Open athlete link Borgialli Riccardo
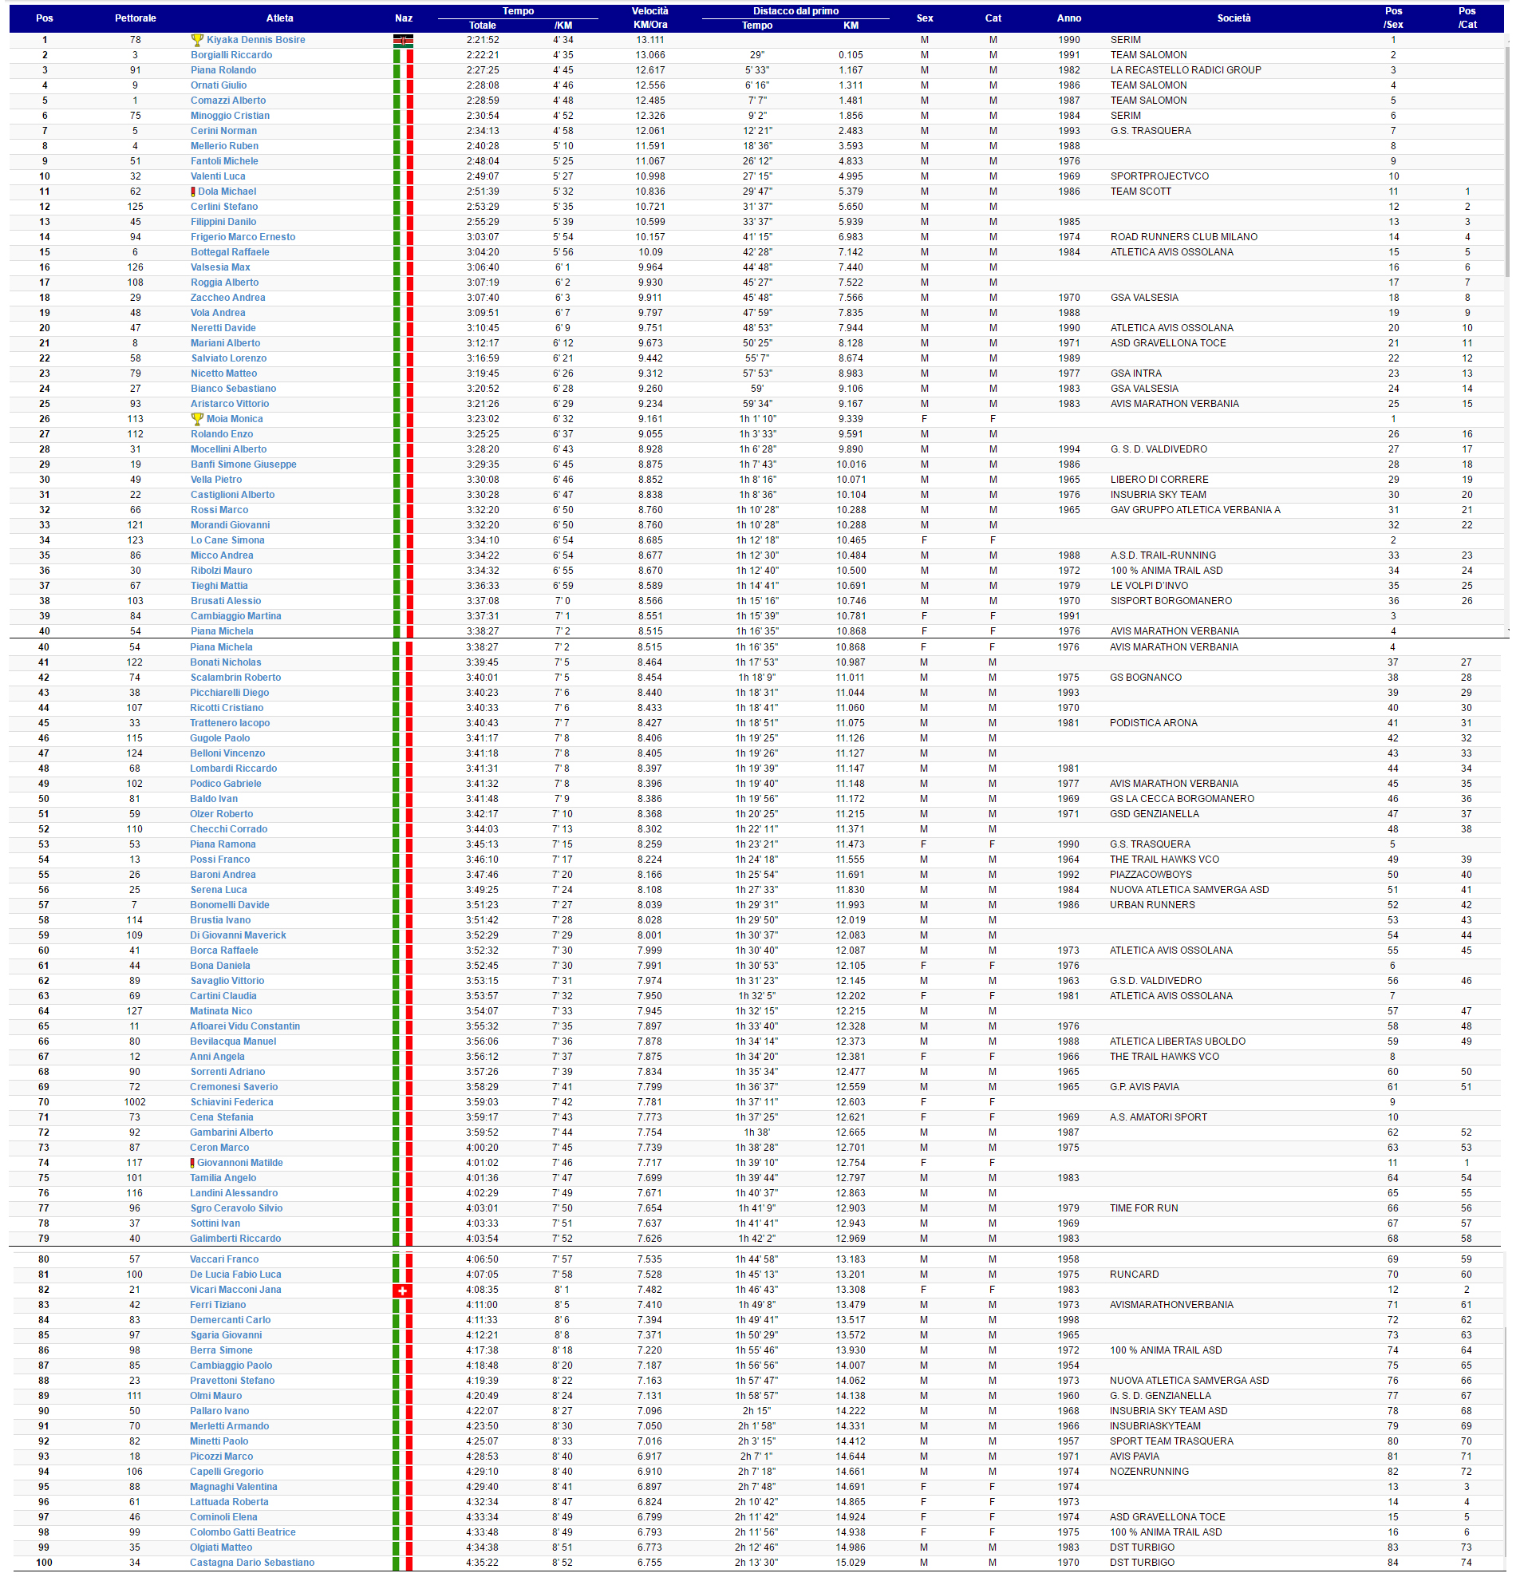Viewport: 1516px width, 1585px height. (x=232, y=55)
